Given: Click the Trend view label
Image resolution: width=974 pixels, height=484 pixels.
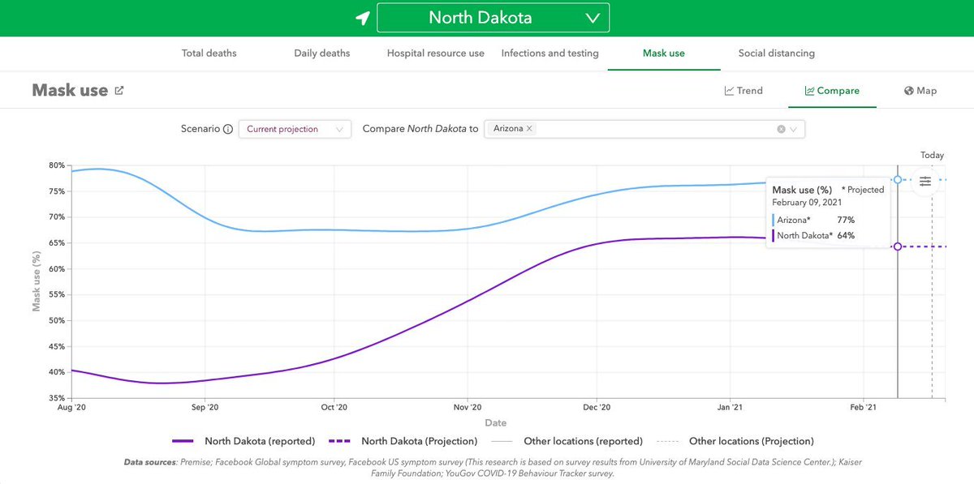Looking at the screenshot, I should tap(751, 91).
